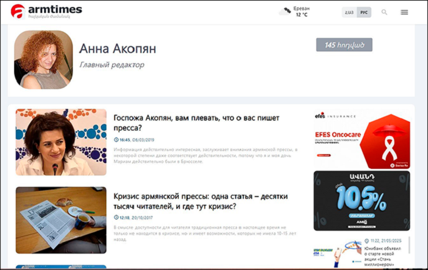Click the clock icon beside 16:45 timestamp

pyautogui.click(x=116, y=140)
